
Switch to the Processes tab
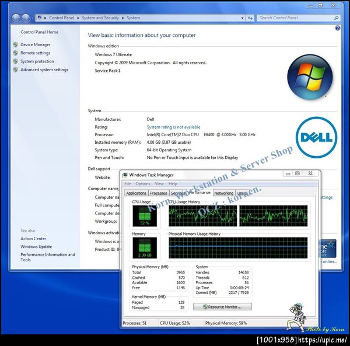(159, 193)
